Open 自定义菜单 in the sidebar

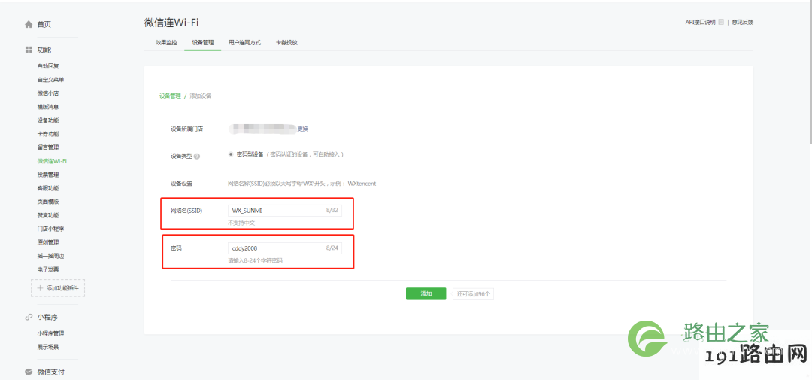click(51, 80)
